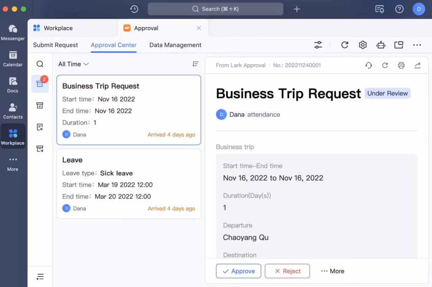The image size is (432, 287).
Task: Open Messenger in the left sidebar
Action: (x=13, y=32)
